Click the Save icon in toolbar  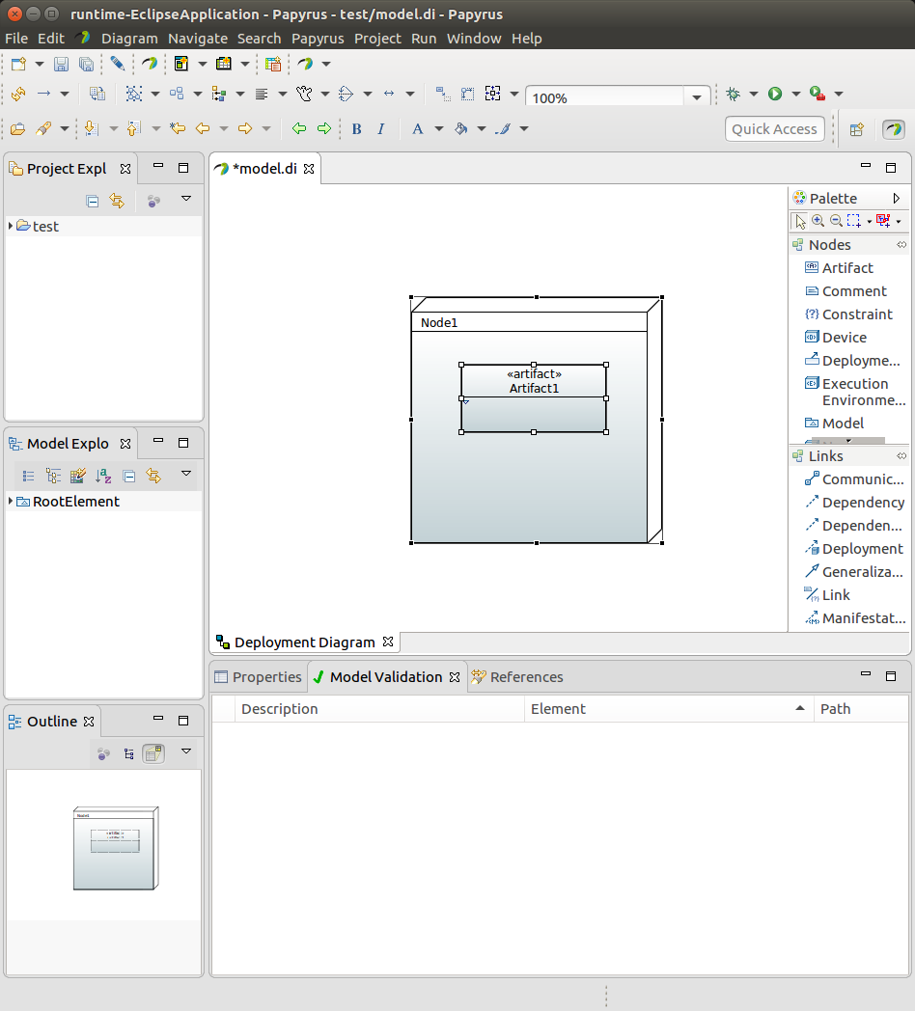point(61,64)
